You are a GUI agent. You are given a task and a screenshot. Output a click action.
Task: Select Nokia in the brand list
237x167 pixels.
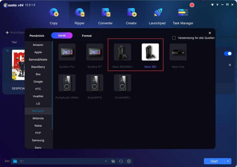(x=38, y=126)
